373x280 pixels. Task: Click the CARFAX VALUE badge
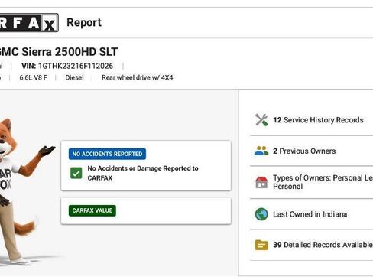pos(92,210)
